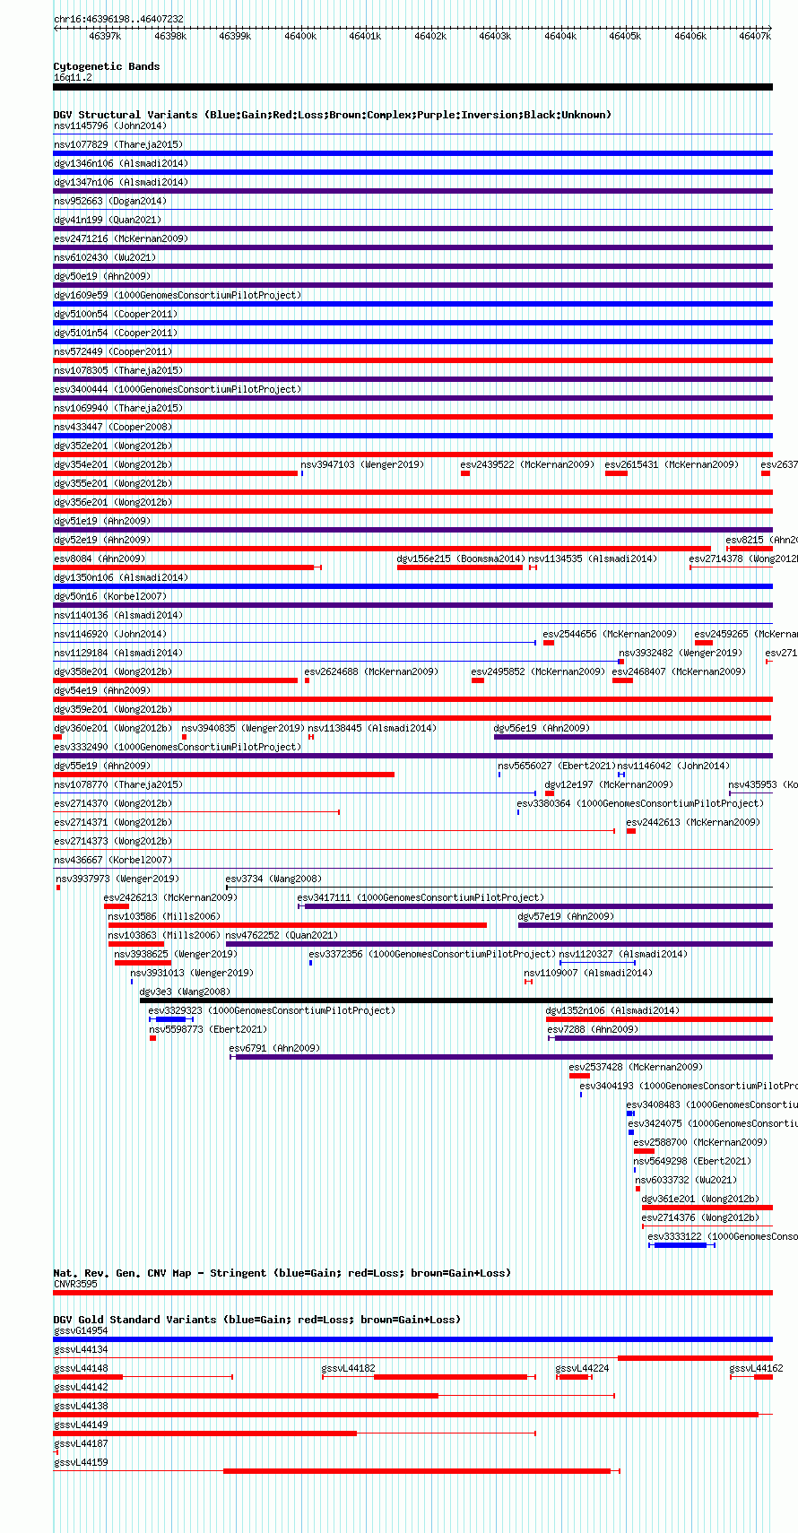Open nsv6102430 (Wu2021) variant

pos(105,257)
